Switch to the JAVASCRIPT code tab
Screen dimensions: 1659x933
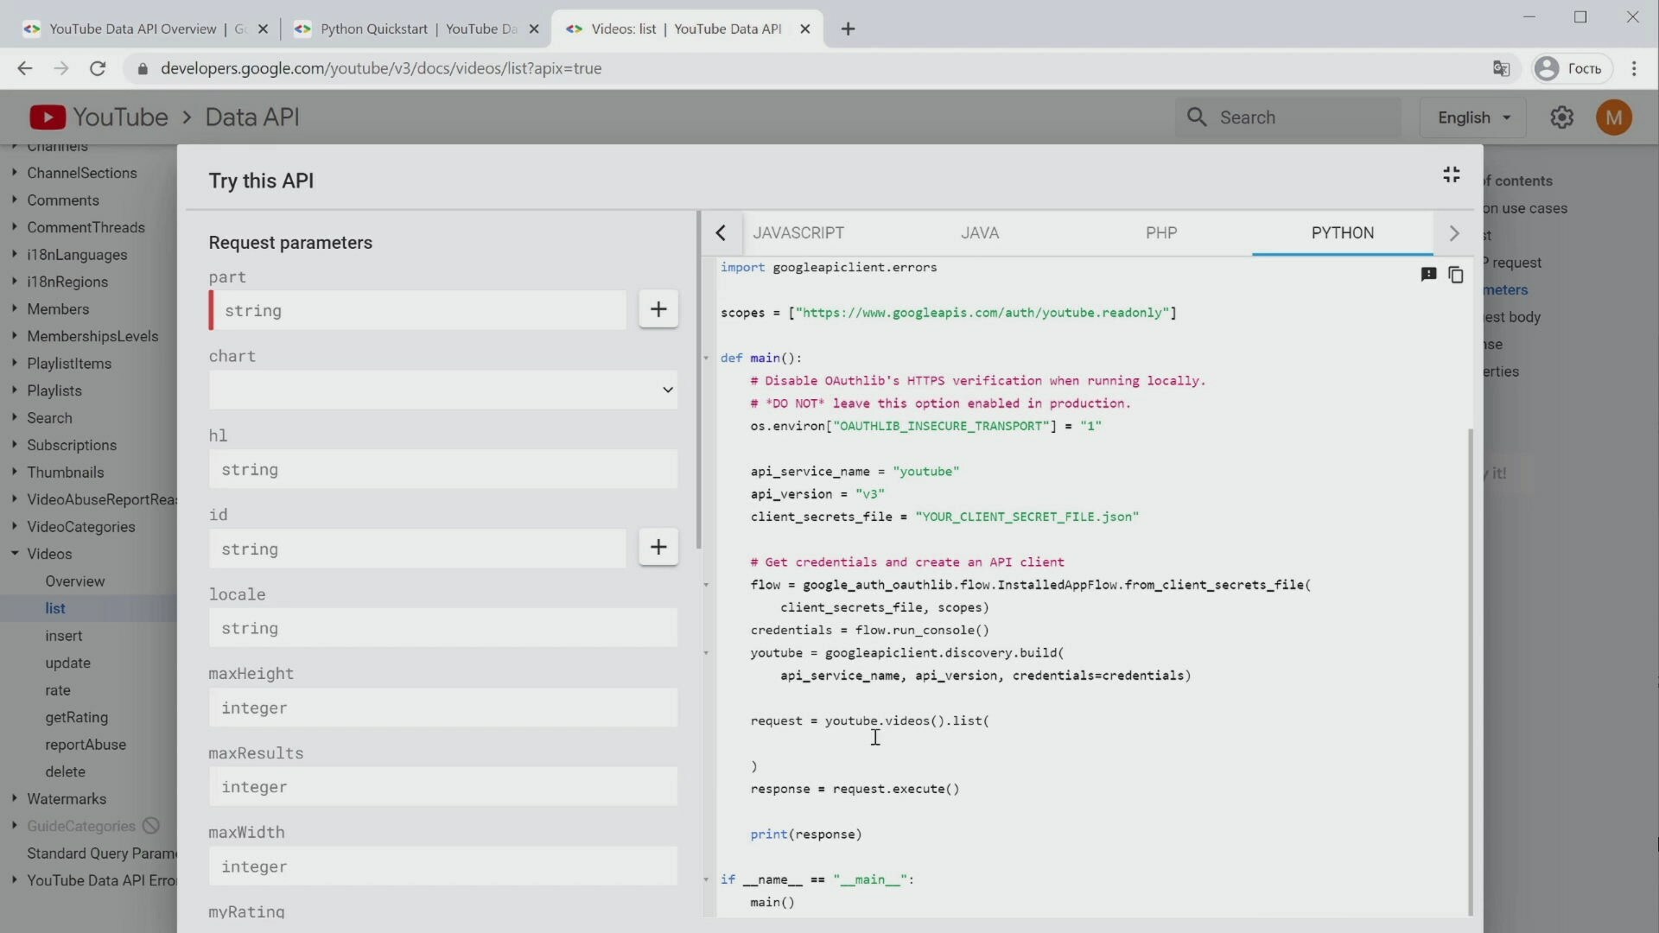[x=798, y=233]
